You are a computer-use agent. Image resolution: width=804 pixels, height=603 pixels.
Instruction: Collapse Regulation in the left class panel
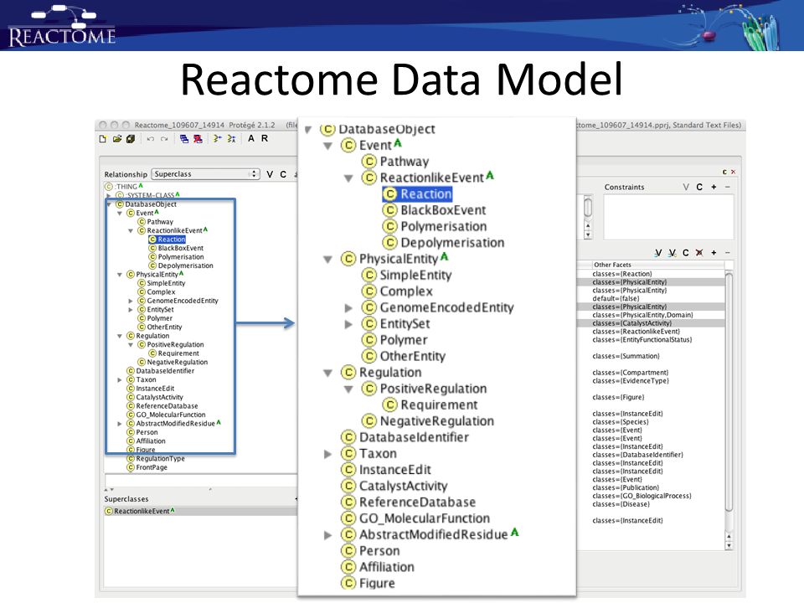click(120, 337)
